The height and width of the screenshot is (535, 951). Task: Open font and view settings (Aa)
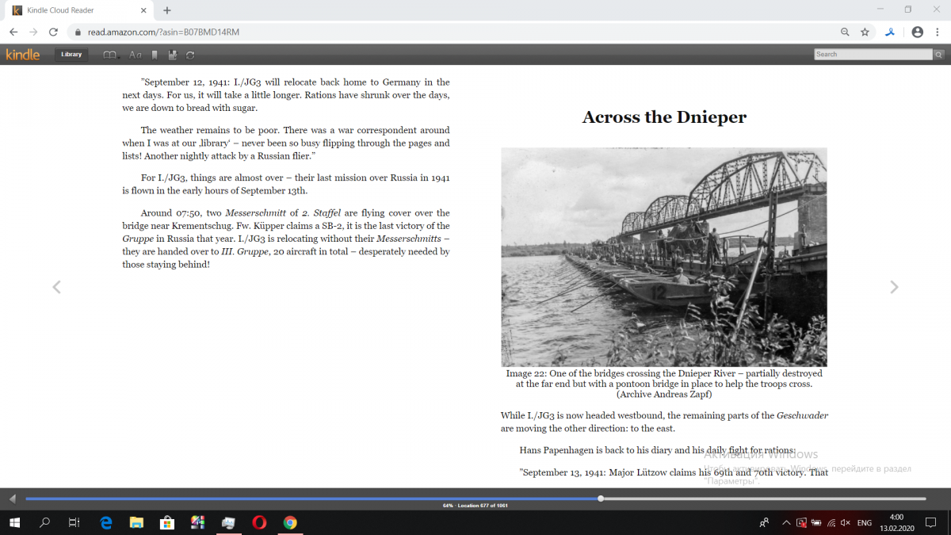point(135,55)
